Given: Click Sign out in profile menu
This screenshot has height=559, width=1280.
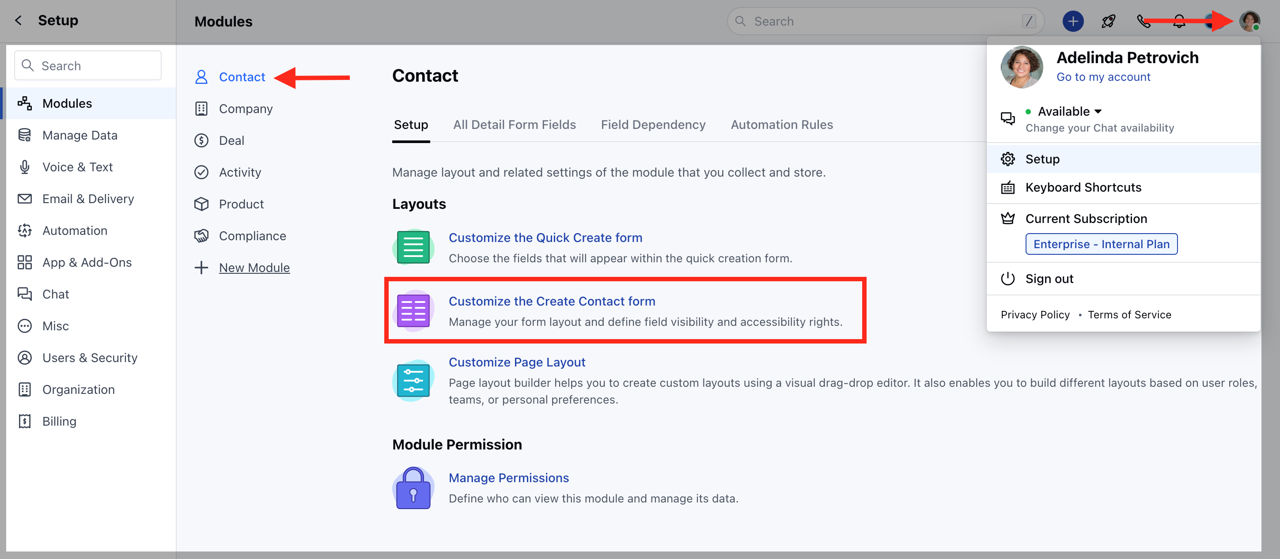Looking at the screenshot, I should [1049, 279].
